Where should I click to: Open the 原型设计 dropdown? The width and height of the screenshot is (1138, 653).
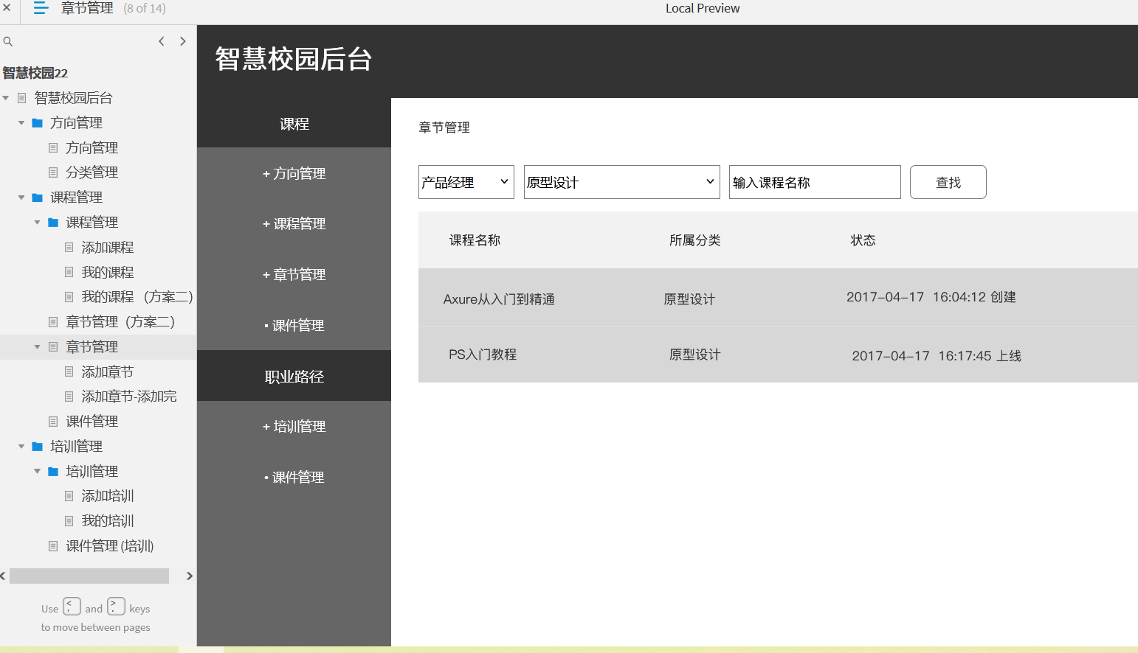pos(622,182)
